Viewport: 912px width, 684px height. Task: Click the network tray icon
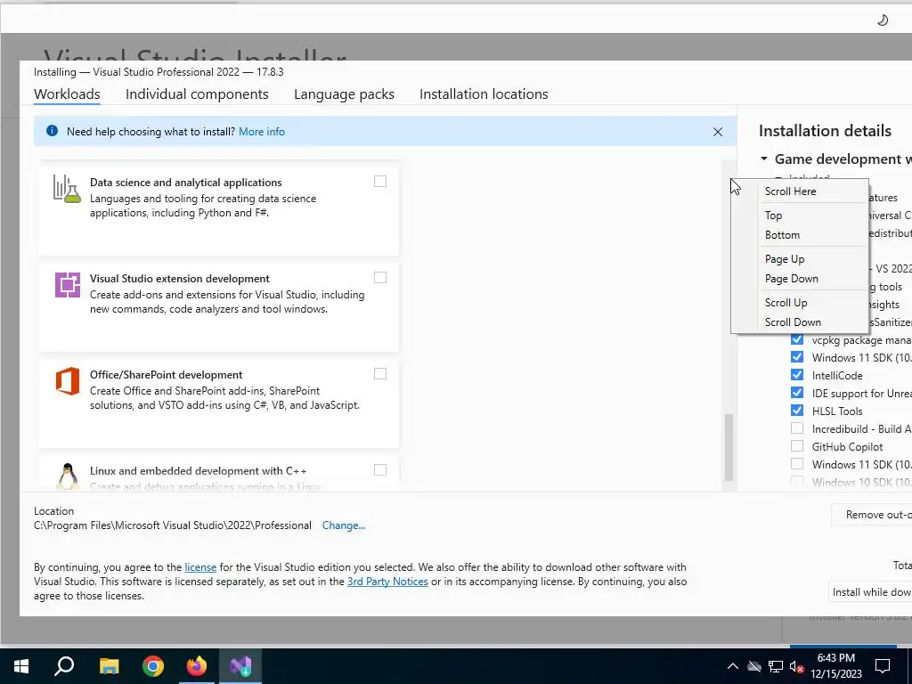(x=776, y=666)
